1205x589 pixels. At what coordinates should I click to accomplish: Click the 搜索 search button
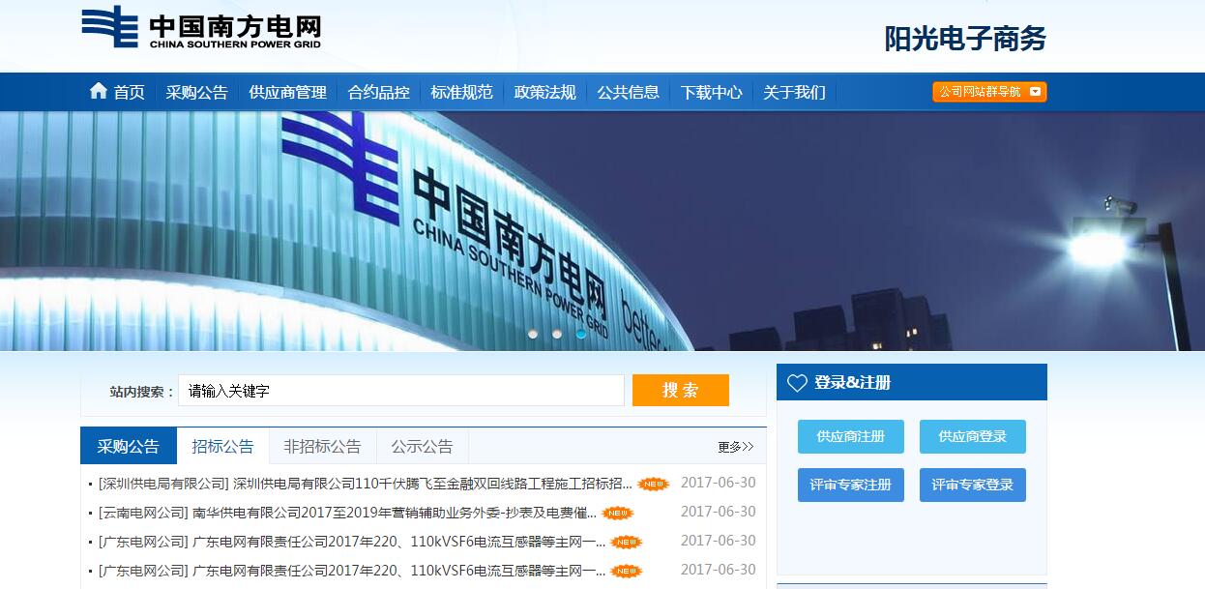pyautogui.click(x=680, y=390)
